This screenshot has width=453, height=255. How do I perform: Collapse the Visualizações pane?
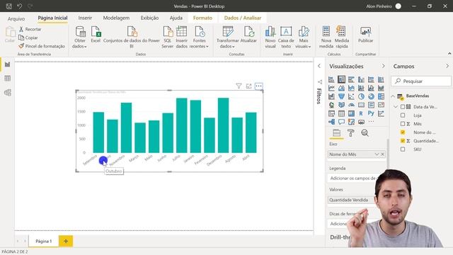tap(384, 66)
